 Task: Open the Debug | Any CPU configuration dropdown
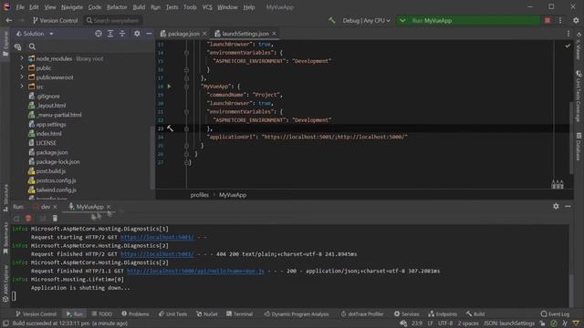point(366,20)
